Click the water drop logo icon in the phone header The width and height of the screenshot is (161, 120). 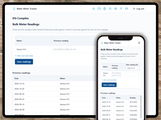coord(102,43)
